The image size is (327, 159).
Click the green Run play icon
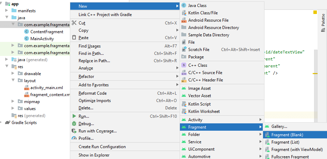[74, 116]
